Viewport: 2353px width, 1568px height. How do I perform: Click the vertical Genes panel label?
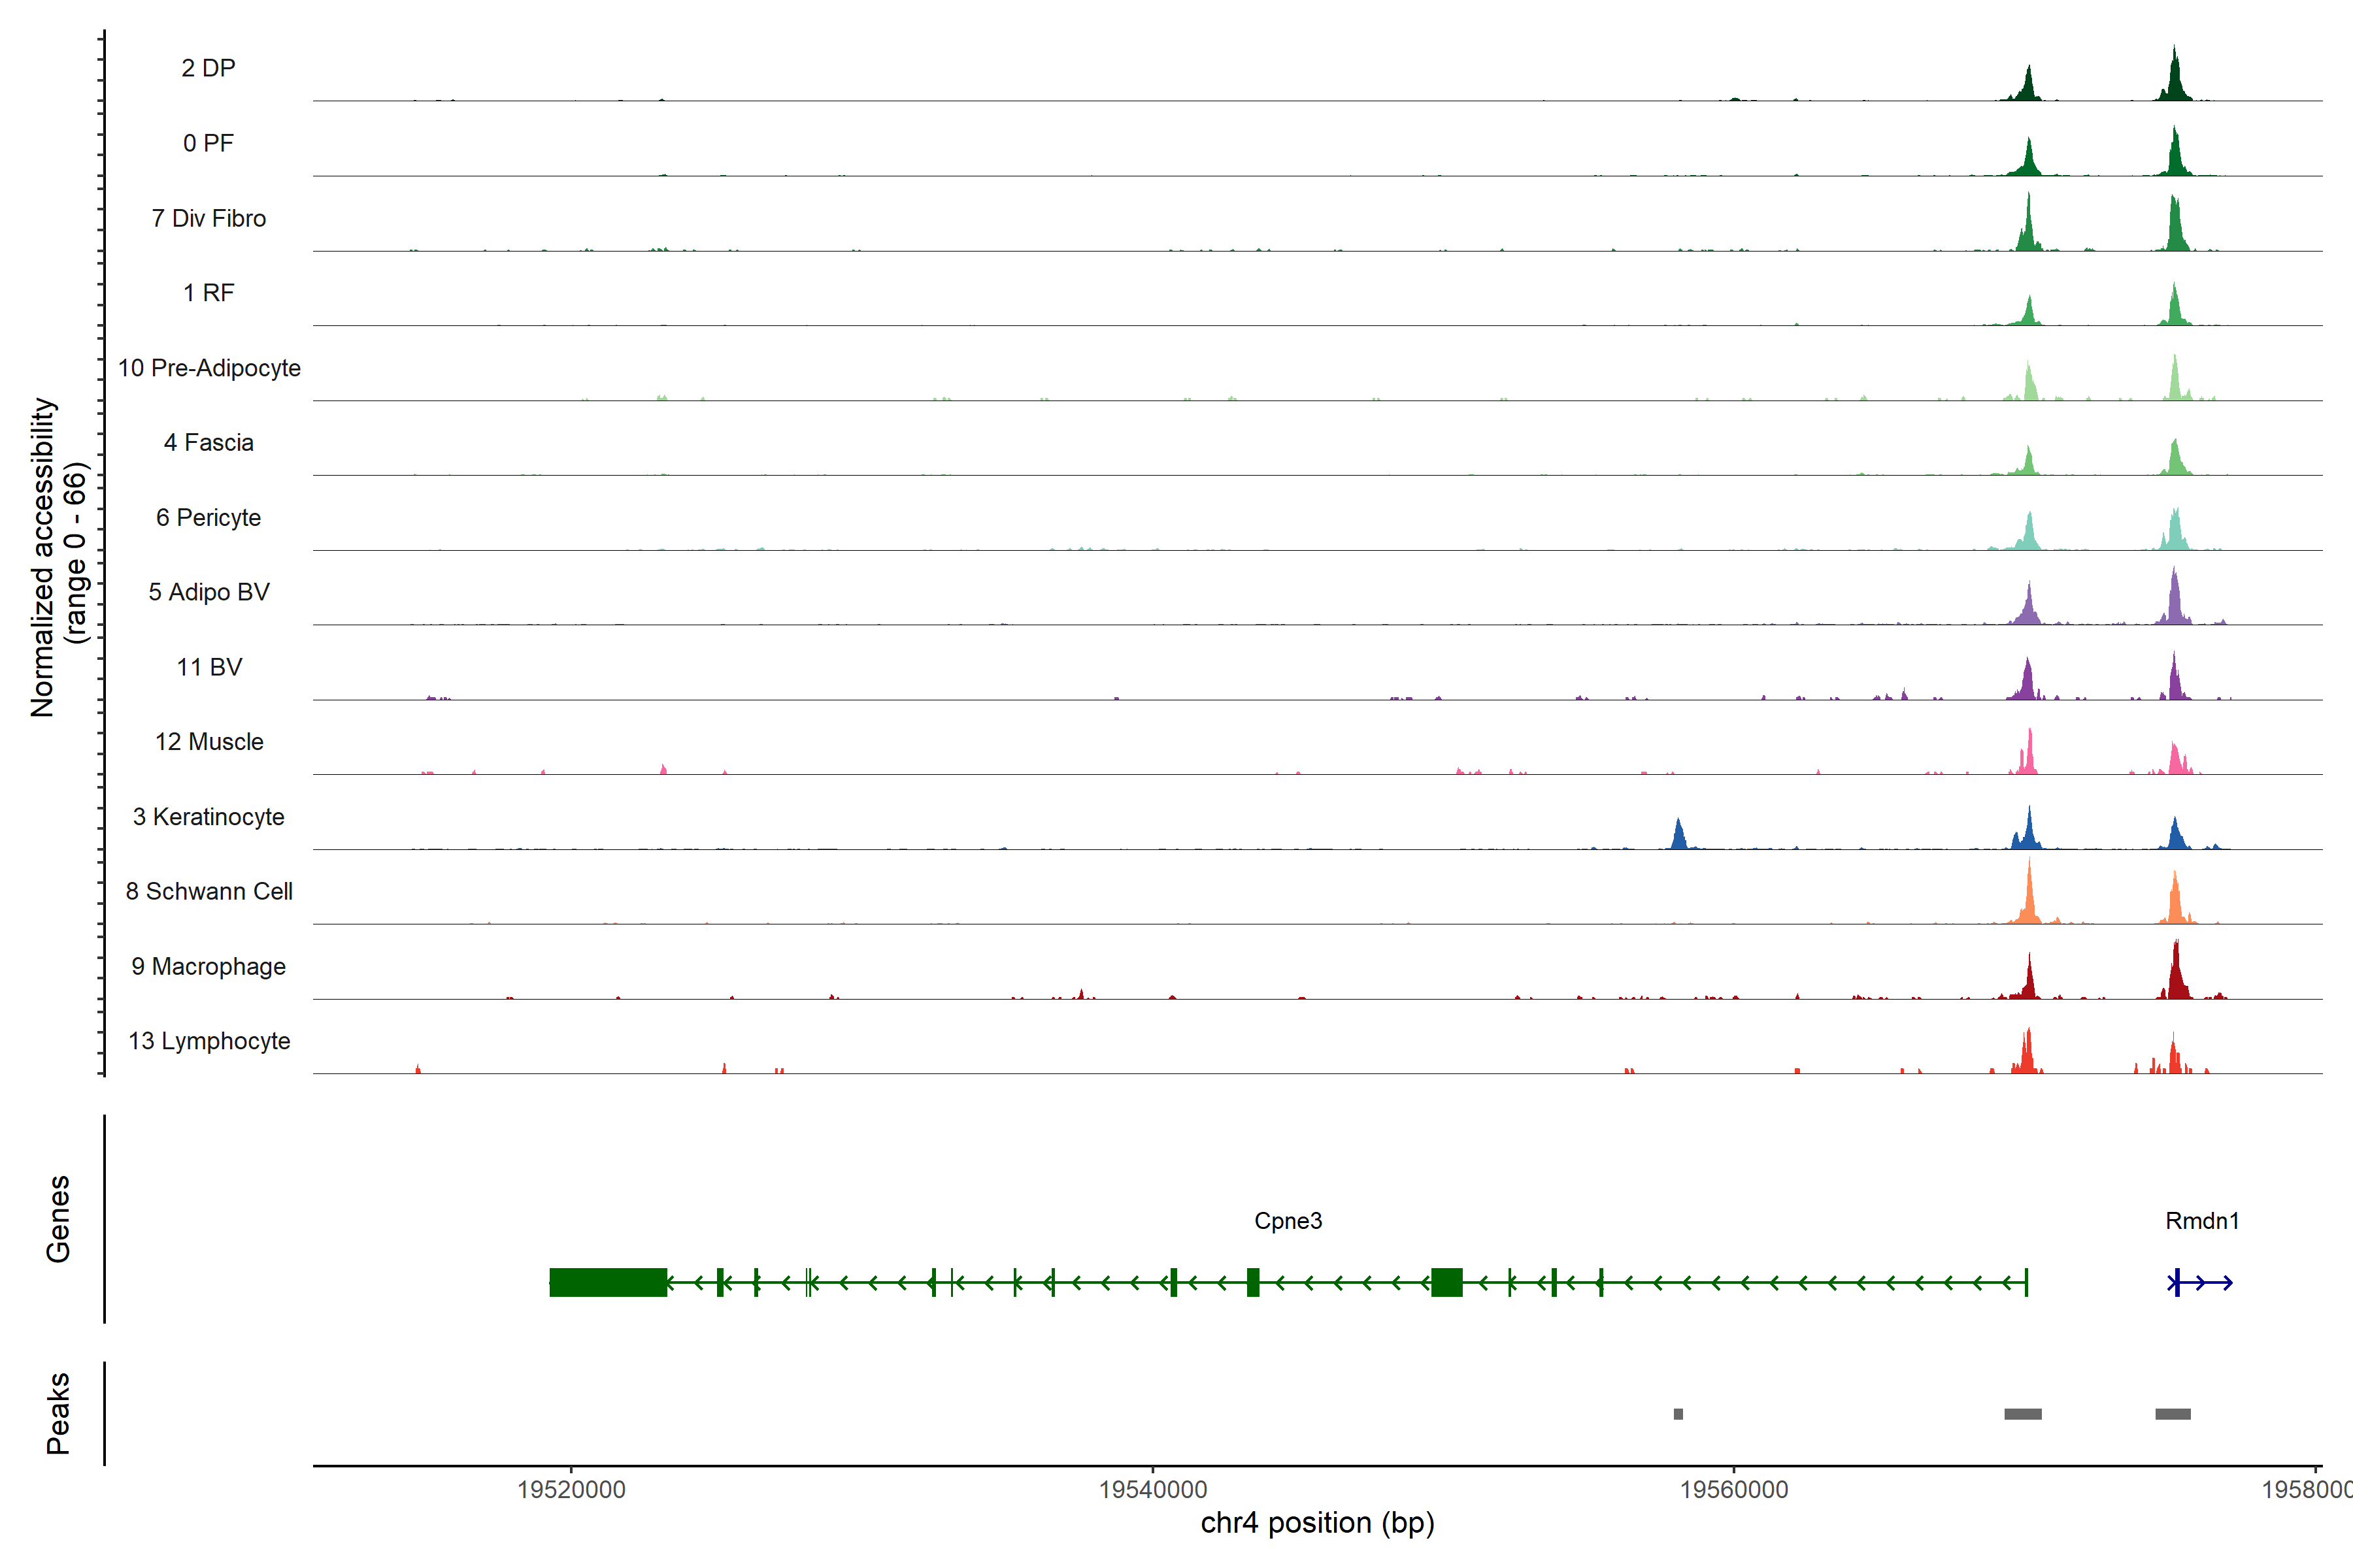tap(58, 1219)
